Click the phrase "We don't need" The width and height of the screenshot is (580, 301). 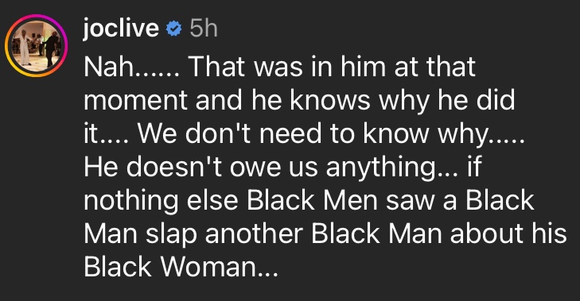(x=230, y=133)
